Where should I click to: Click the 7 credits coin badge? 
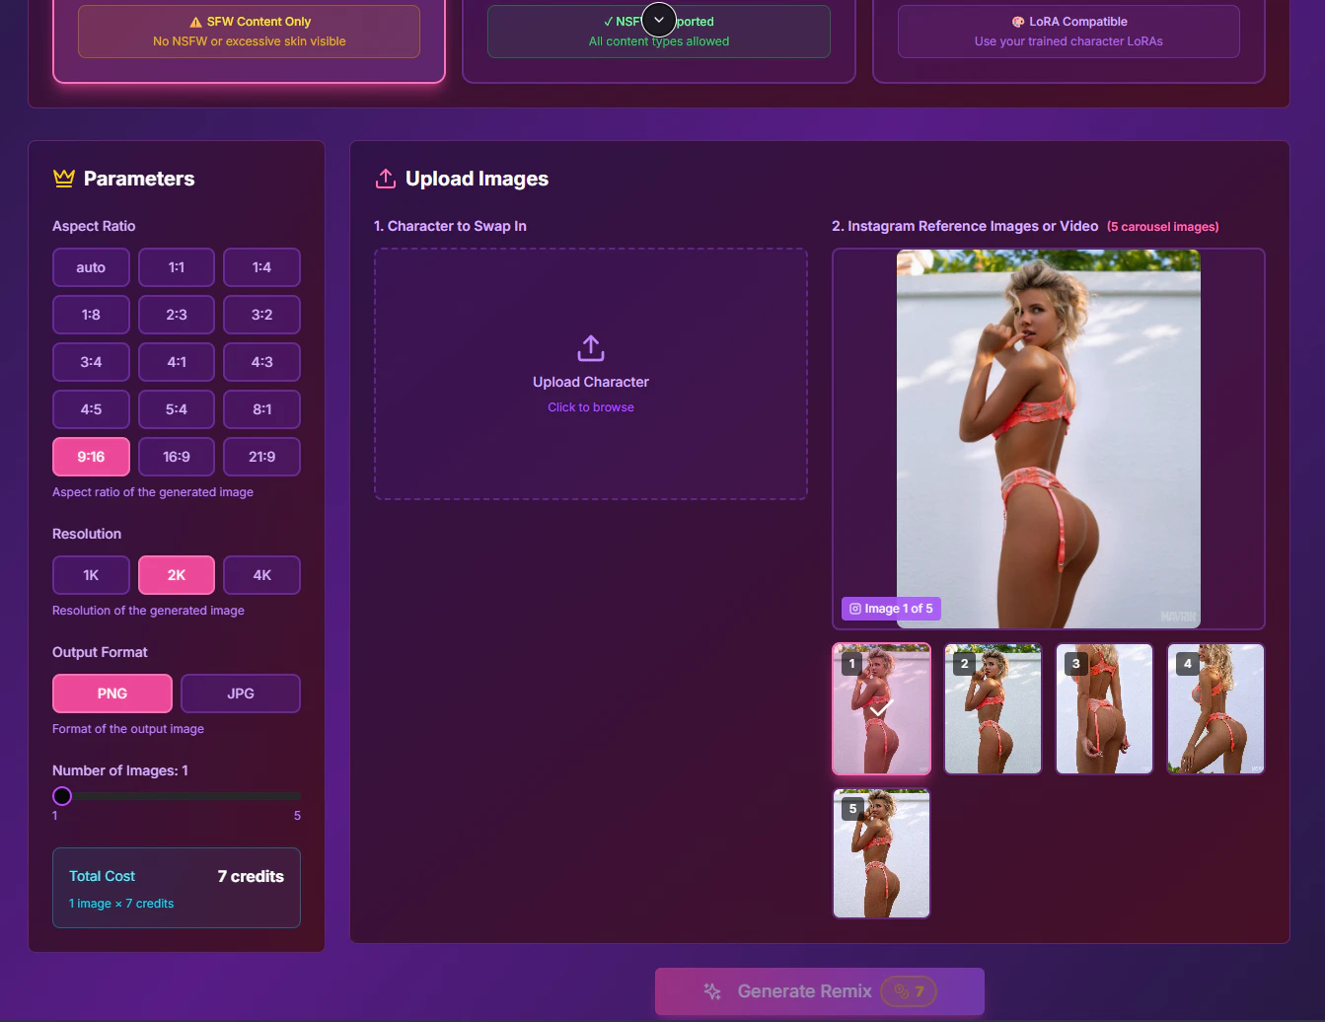(909, 991)
